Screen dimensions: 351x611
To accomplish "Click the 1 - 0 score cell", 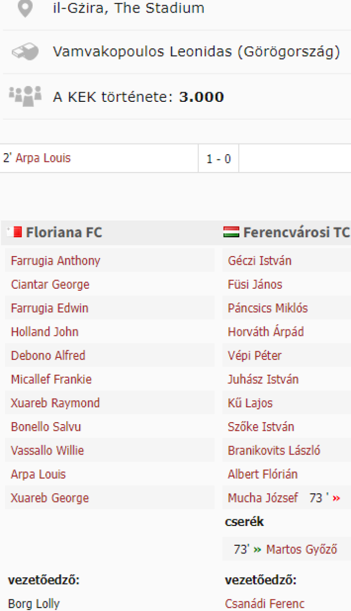I will [x=219, y=159].
